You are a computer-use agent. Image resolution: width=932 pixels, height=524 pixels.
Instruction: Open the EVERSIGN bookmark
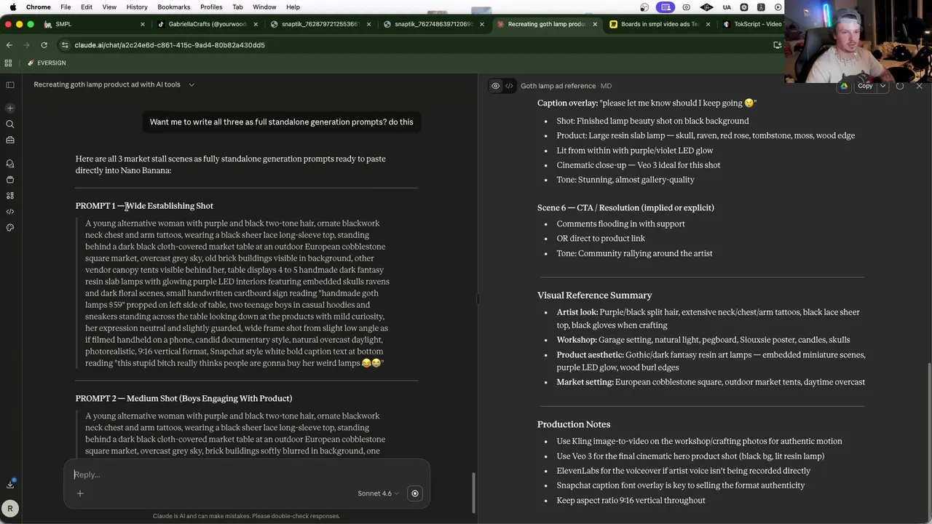point(47,63)
